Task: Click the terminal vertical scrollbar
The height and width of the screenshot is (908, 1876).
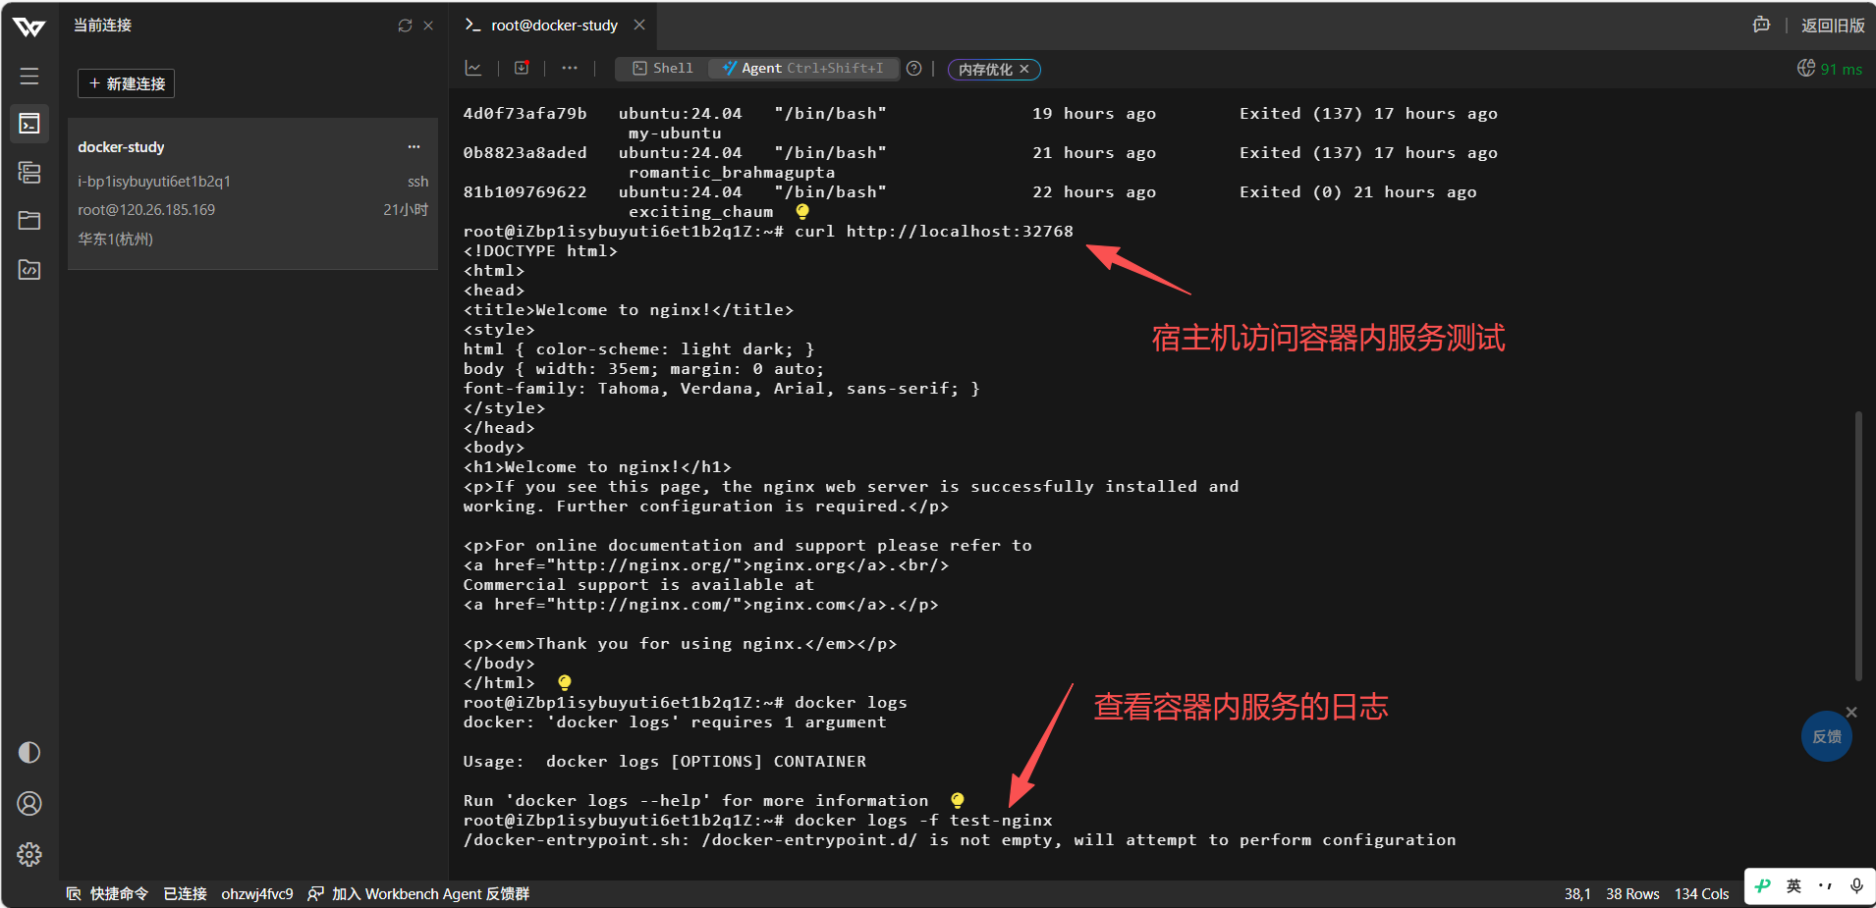Action: coord(1858,546)
